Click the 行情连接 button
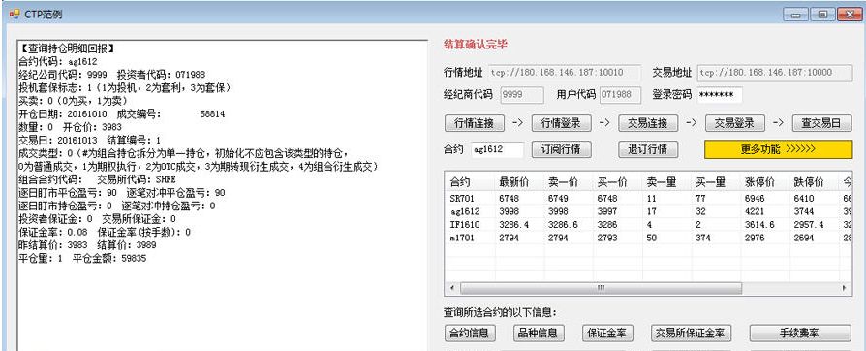The image size is (866, 351). (474, 123)
